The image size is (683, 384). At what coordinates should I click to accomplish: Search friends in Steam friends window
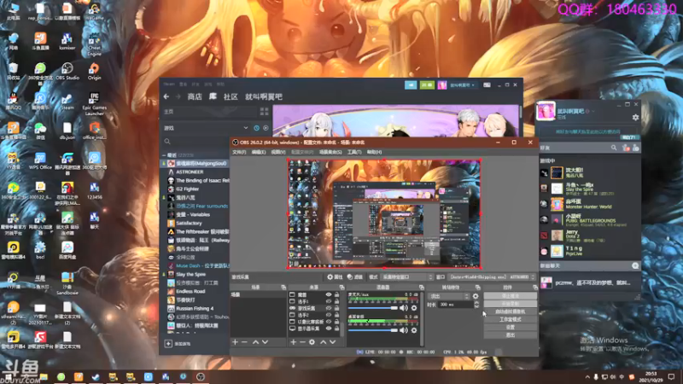(x=614, y=148)
